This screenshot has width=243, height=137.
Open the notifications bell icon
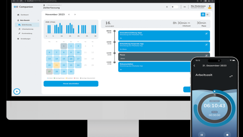(167, 7)
